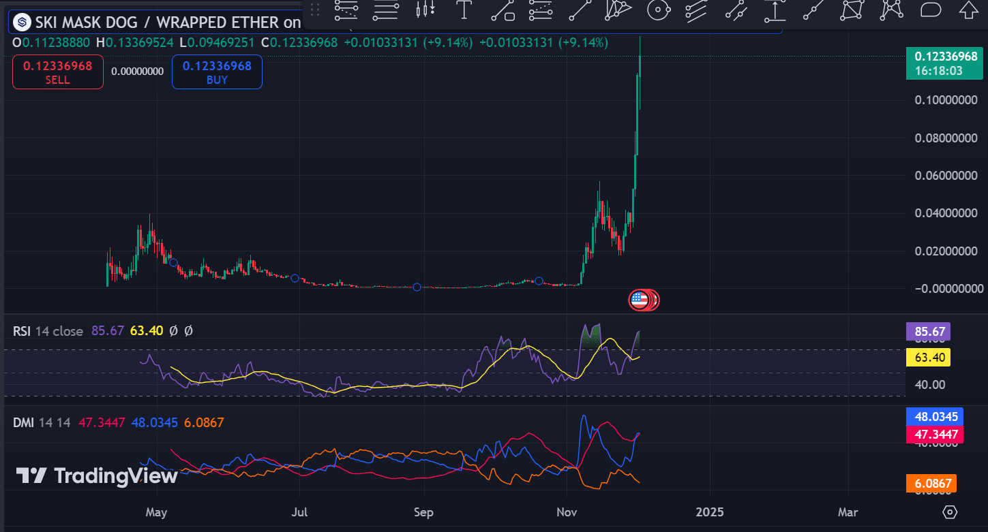
Task: Click the purple 85.67 label on RSI scale
Action: pyautogui.click(x=928, y=332)
